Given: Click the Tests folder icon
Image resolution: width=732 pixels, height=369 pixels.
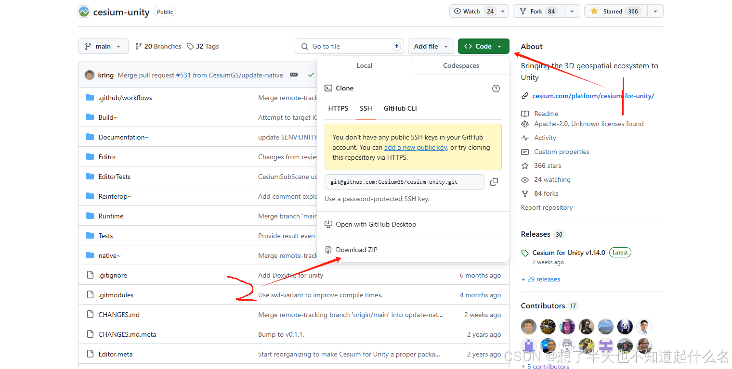Looking at the screenshot, I should [90, 236].
